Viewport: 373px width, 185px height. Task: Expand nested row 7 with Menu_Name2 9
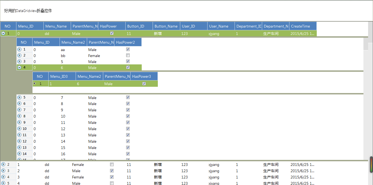point(19,110)
